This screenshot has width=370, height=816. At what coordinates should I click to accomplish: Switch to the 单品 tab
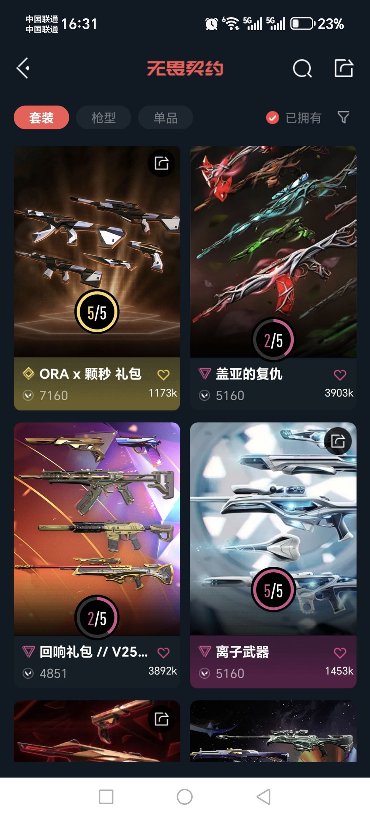tap(165, 117)
